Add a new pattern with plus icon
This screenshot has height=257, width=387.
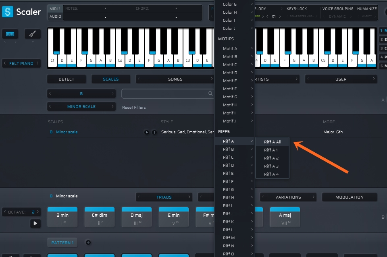point(88,242)
